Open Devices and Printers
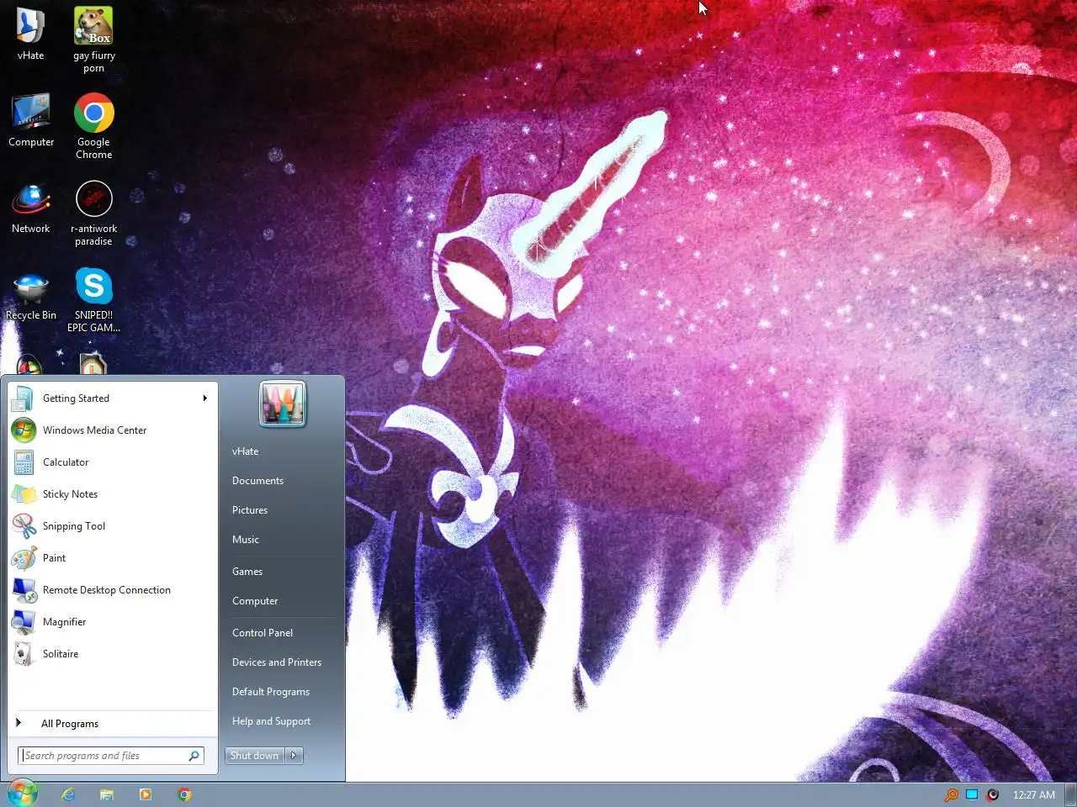 277,662
